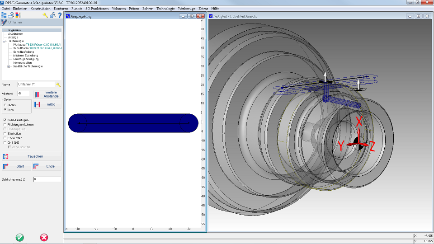Confirm with the green checkmark icon
The width and height of the screenshot is (434, 244).
point(19,237)
